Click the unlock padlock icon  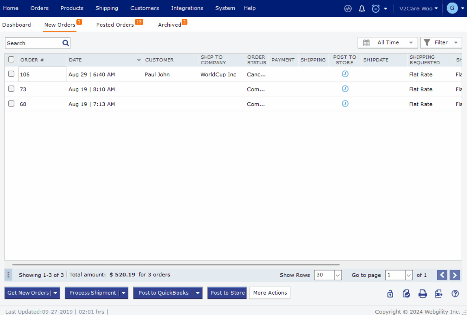click(390, 293)
